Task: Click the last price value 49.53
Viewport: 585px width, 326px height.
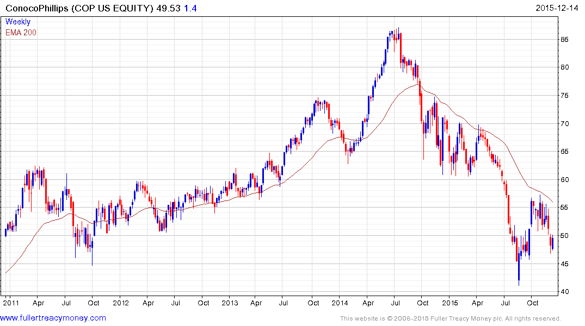Action: (168, 8)
